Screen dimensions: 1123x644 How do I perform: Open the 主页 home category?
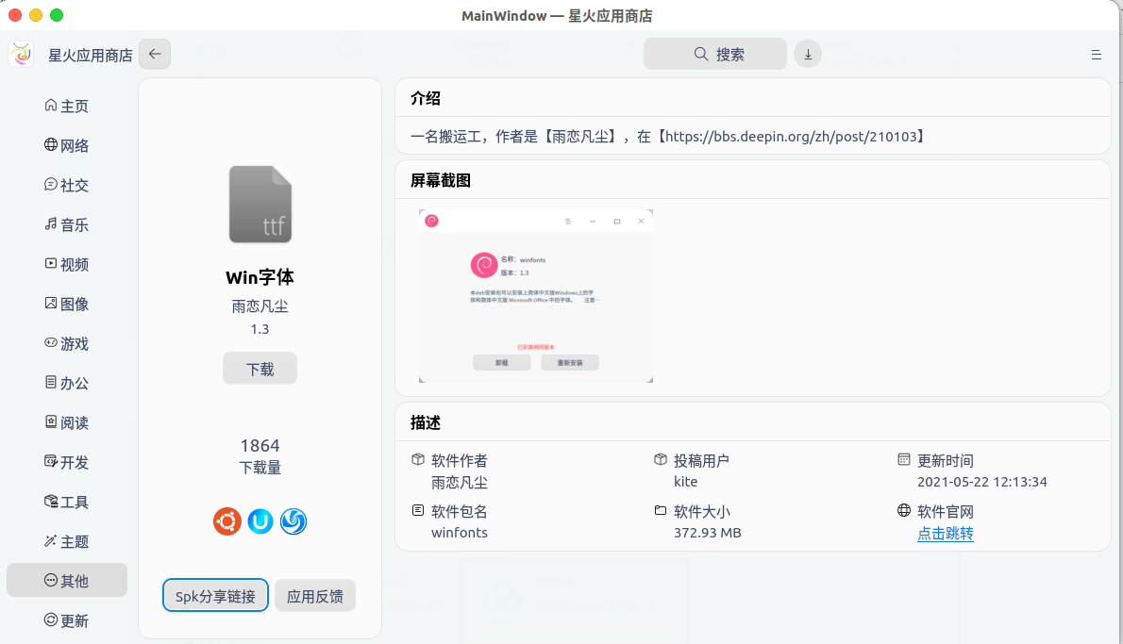click(x=66, y=107)
